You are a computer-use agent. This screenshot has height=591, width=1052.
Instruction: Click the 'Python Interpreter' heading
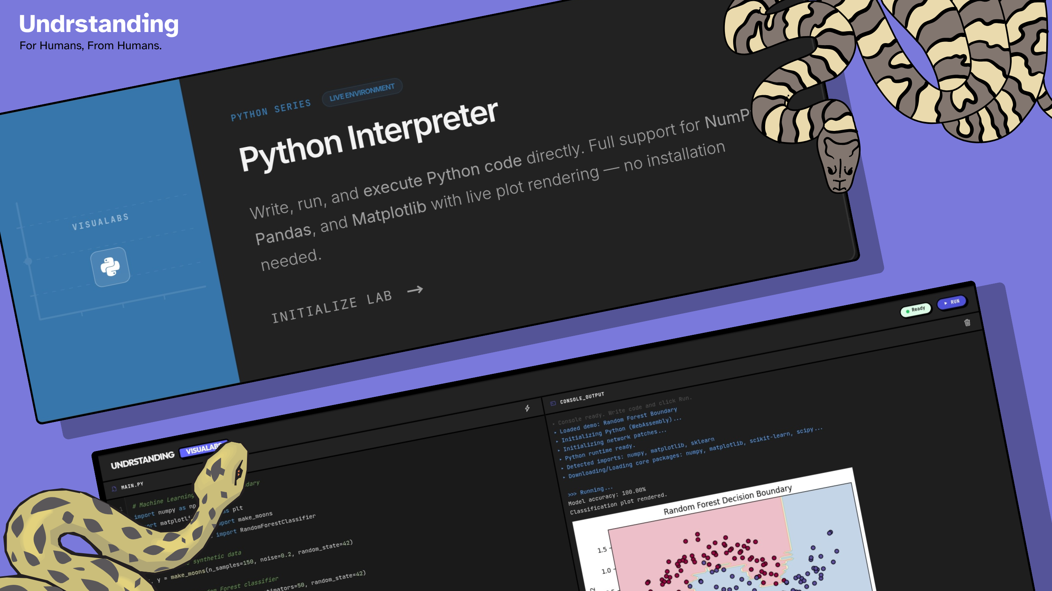point(369,136)
